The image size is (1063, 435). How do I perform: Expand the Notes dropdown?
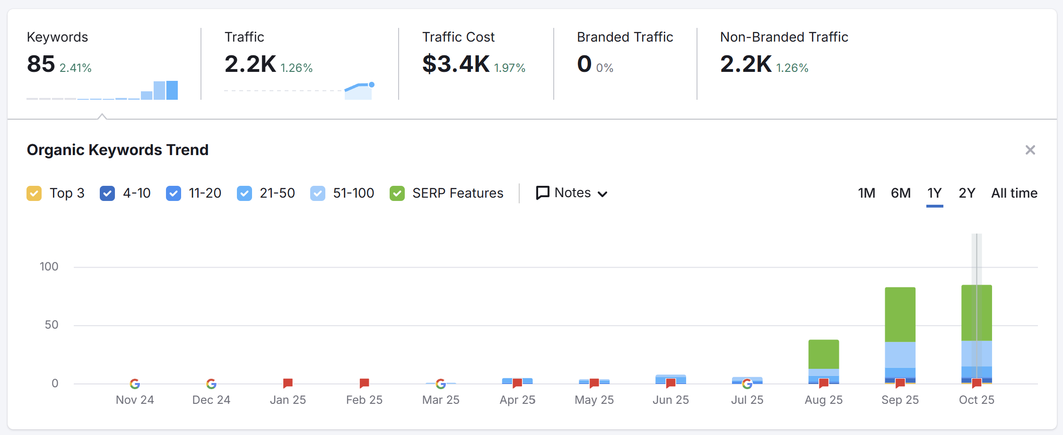[572, 193]
